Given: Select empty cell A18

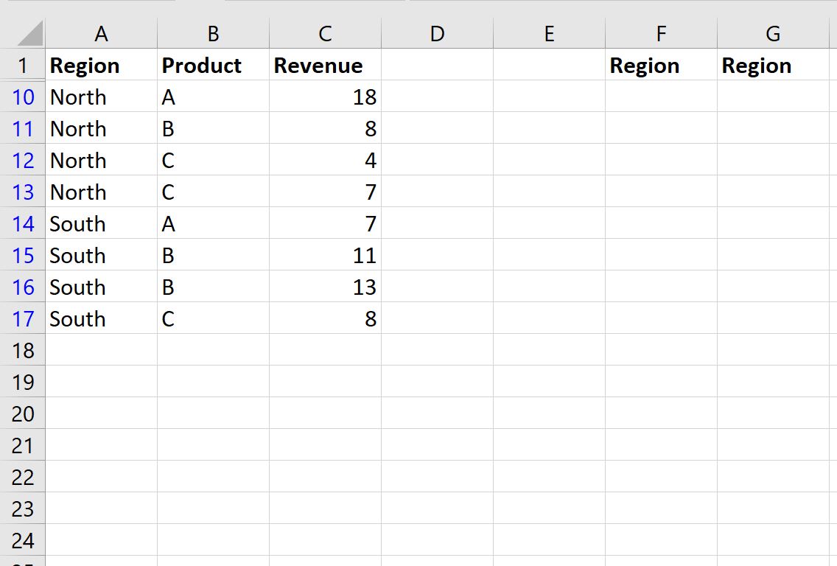Looking at the screenshot, I should (x=102, y=350).
